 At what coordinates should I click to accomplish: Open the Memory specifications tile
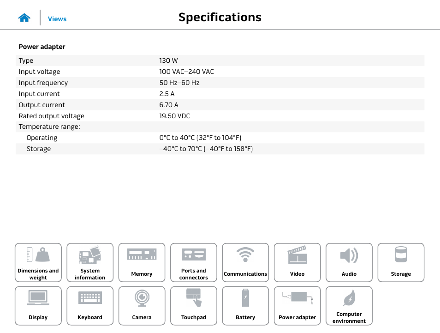pos(142,262)
